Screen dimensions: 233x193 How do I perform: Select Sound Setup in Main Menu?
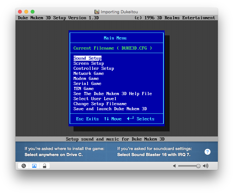click(x=87, y=58)
